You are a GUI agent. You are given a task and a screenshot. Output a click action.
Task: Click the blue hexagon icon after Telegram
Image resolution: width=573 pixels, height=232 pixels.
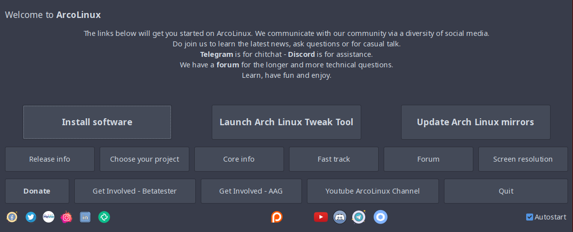pos(380,217)
